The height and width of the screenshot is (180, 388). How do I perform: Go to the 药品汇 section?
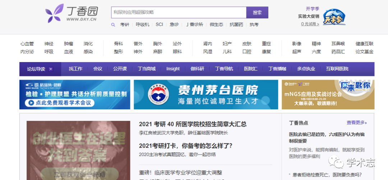click(x=338, y=52)
